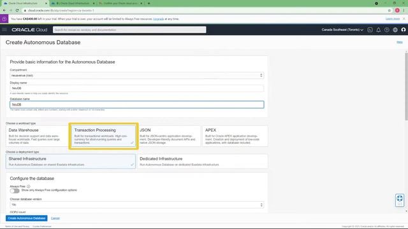
Task: Click the Oracle Cloud logo
Action: coord(29,30)
